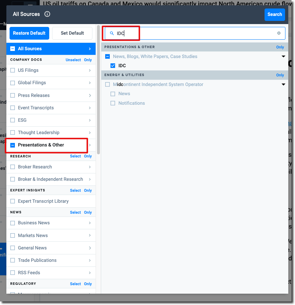Click the magnifier icon in search field
This screenshot has width=295, height=305.
[112, 33]
